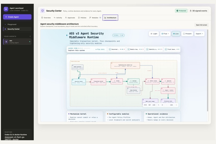Click the Agent Launchpad "A" logo avatar

[x=6, y=9]
